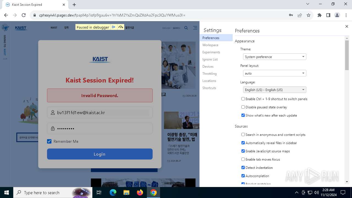
Task: Uncheck Show what's new after each update
Action: click(243, 115)
